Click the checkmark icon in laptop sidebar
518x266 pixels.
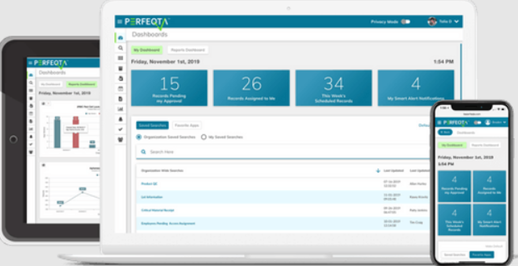pyautogui.click(x=121, y=129)
